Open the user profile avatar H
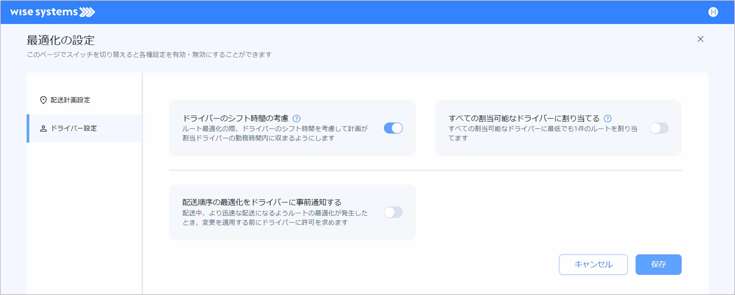Image resolution: width=735 pixels, height=295 pixels. point(713,12)
